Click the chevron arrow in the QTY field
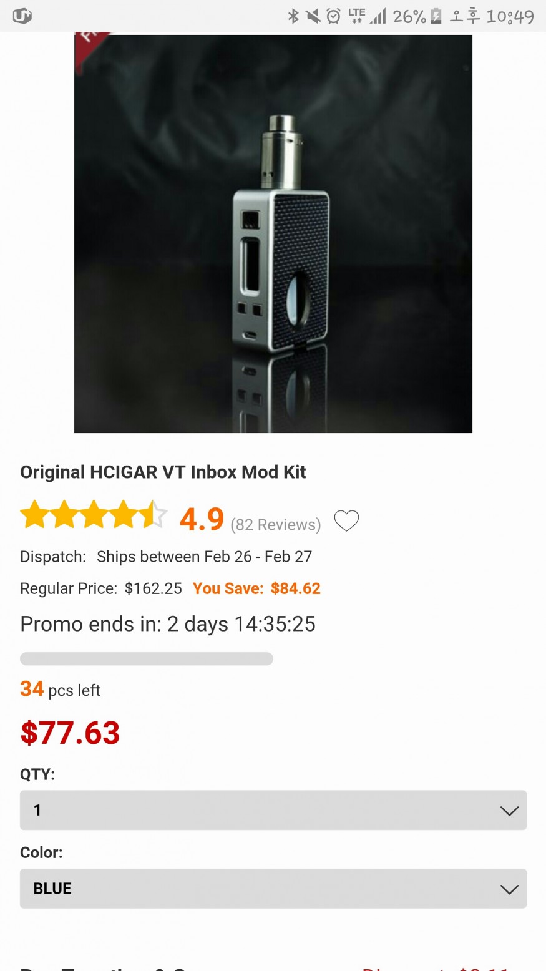Screen dimensions: 546x971 (x=509, y=811)
